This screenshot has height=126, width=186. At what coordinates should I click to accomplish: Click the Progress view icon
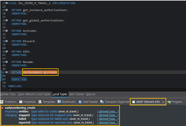[169, 102]
